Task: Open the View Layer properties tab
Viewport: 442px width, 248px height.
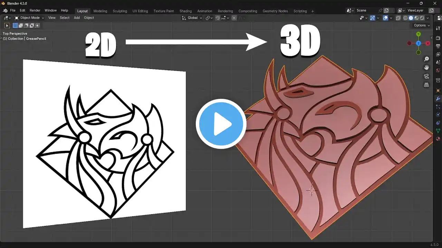Action: [438, 54]
